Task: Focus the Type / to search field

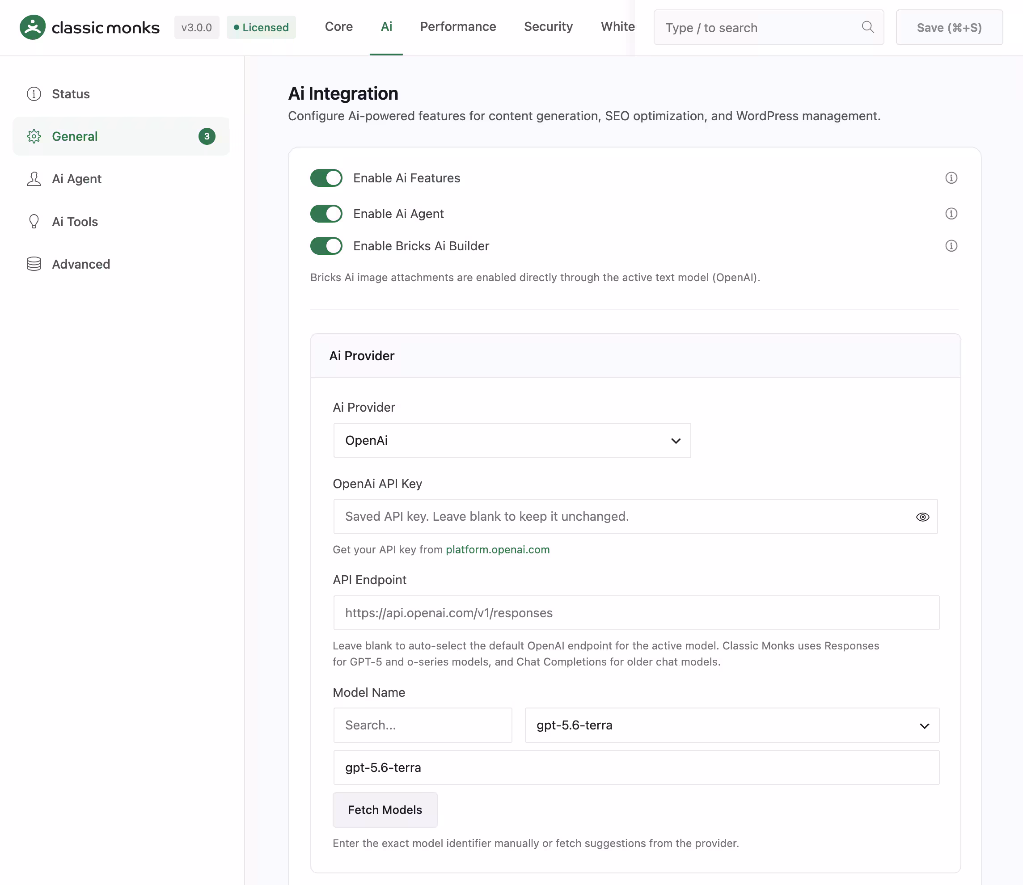Action: coord(769,27)
